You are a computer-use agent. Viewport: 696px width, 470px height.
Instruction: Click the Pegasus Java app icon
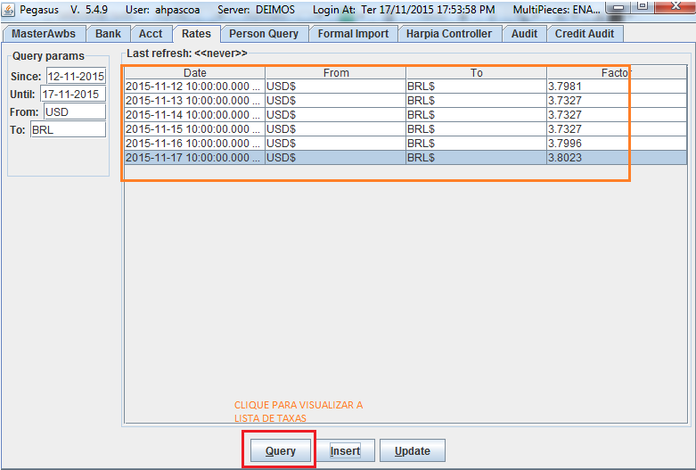point(8,9)
